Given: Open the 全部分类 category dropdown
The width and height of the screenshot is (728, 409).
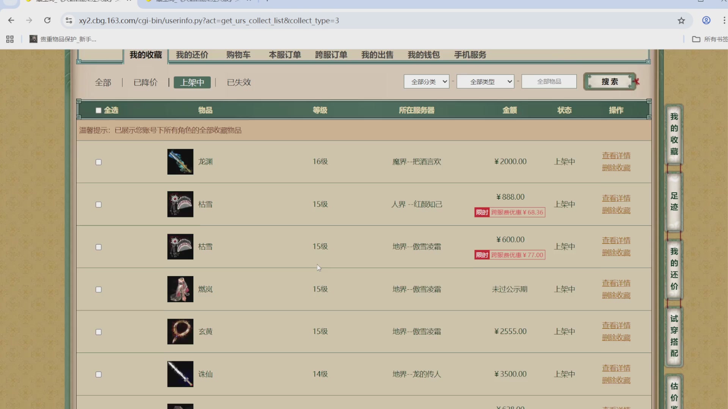Looking at the screenshot, I should pos(426,81).
